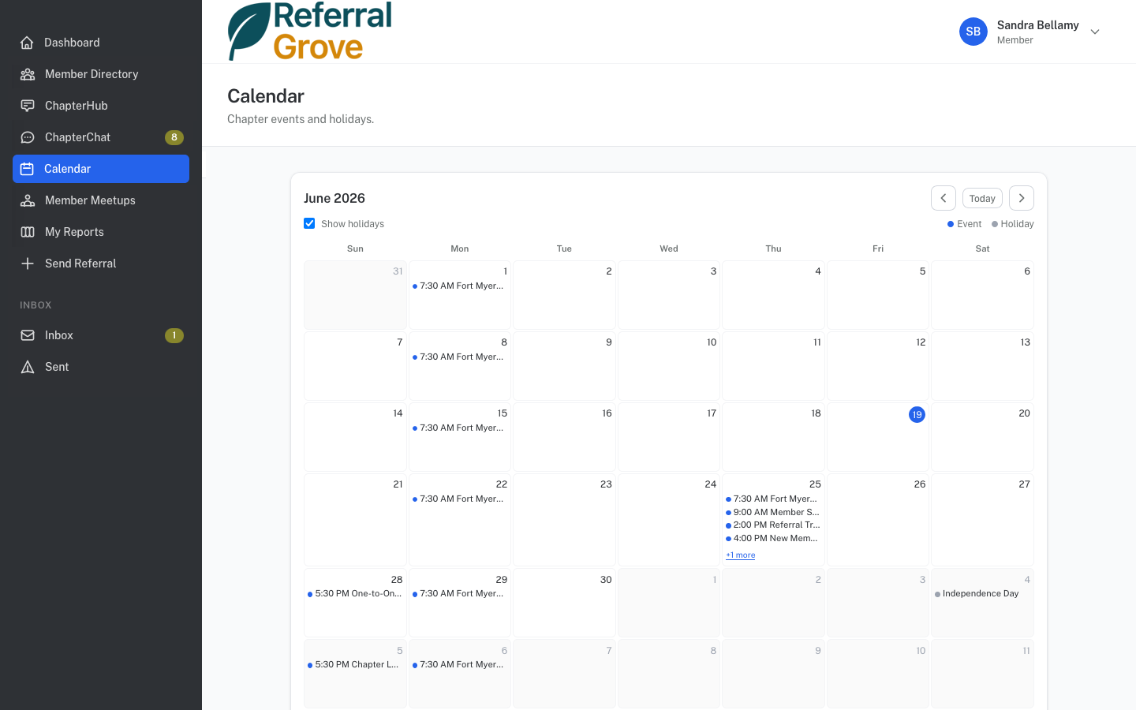Open June 29 7:30 AM Fort Myers event
Image resolution: width=1136 pixels, height=710 pixels.
[459, 594]
